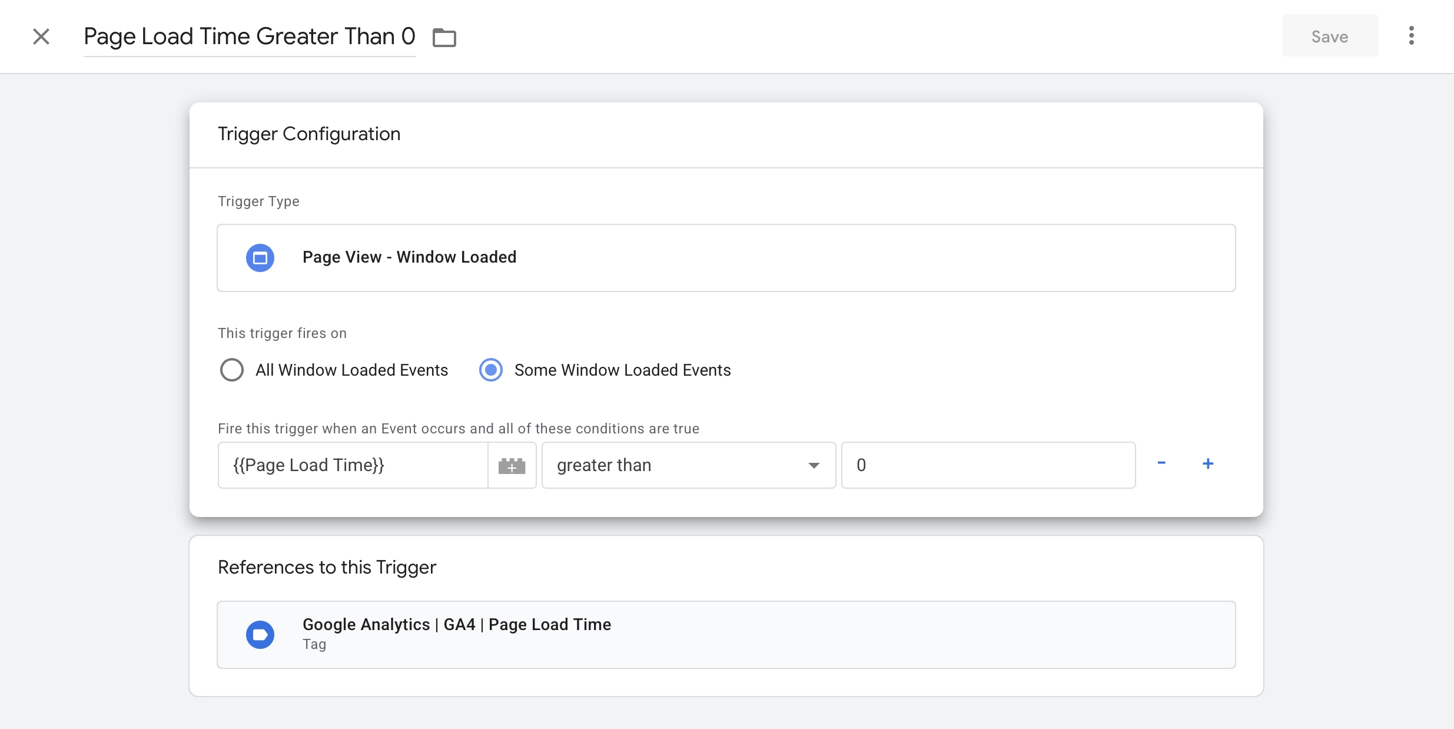Click the Page View trigger type icon
Viewport: 1454px width, 729px height.
(x=260, y=257)
